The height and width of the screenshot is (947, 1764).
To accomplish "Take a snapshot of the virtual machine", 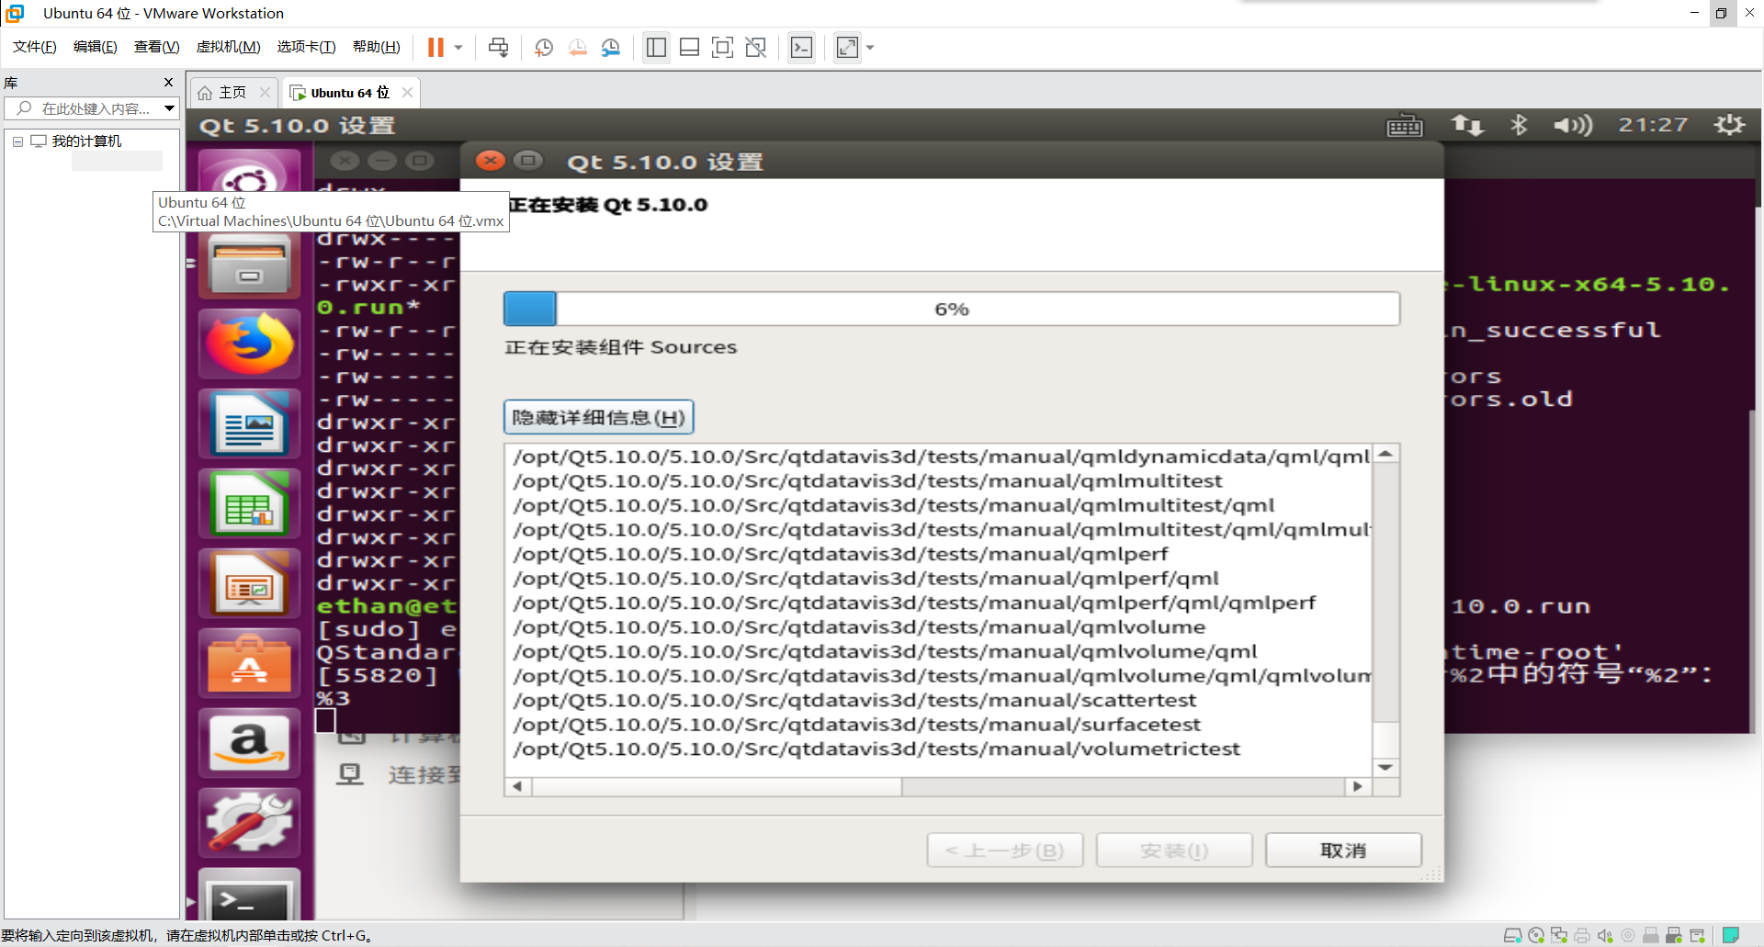I will coord(543,47).
